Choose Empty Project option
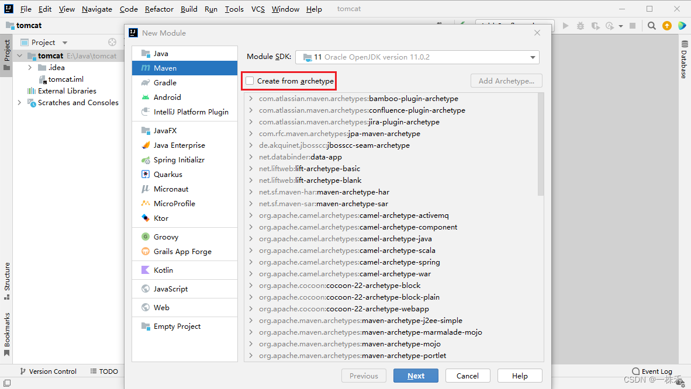691x389 pixels. click(x=185, y=326)
